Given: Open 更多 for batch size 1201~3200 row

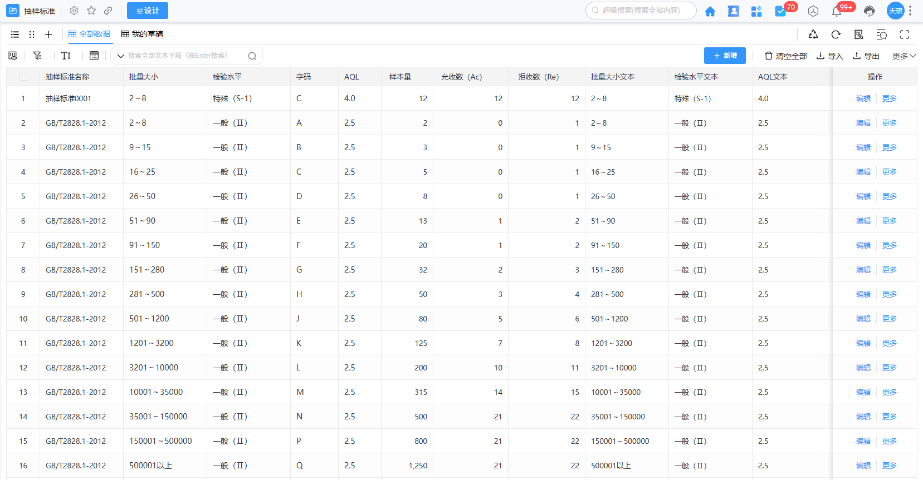Looking at the screenshot, I should [890, 343].
